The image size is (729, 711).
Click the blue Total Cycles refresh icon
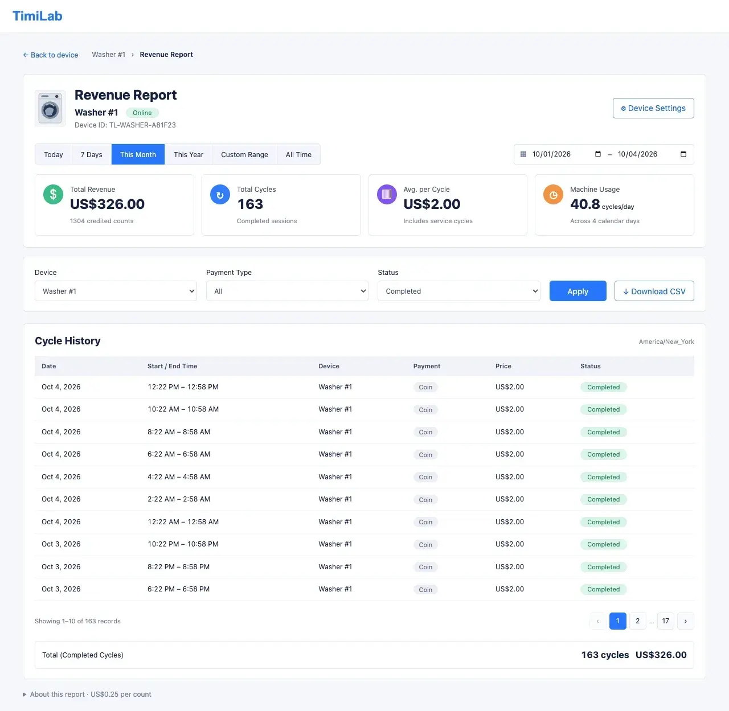click(x=220, y=195)
